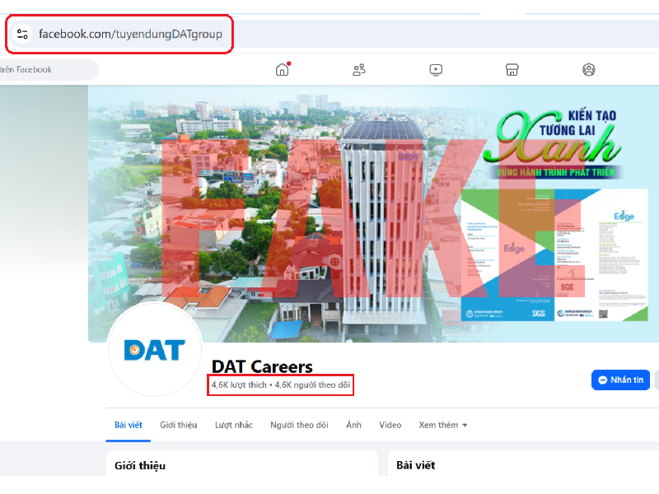Open the page cover photo

click(373, 213)
